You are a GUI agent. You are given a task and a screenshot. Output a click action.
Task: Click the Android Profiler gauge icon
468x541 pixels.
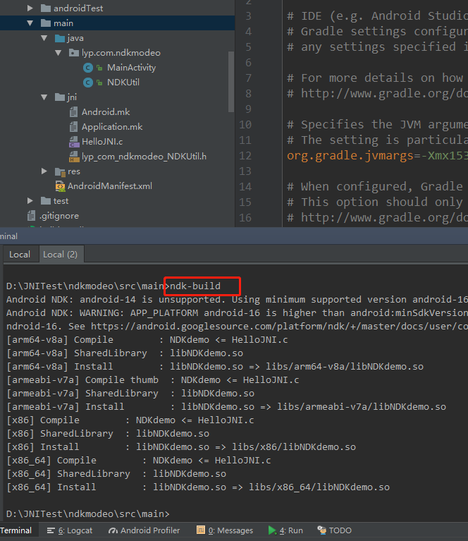pos(113,530)
